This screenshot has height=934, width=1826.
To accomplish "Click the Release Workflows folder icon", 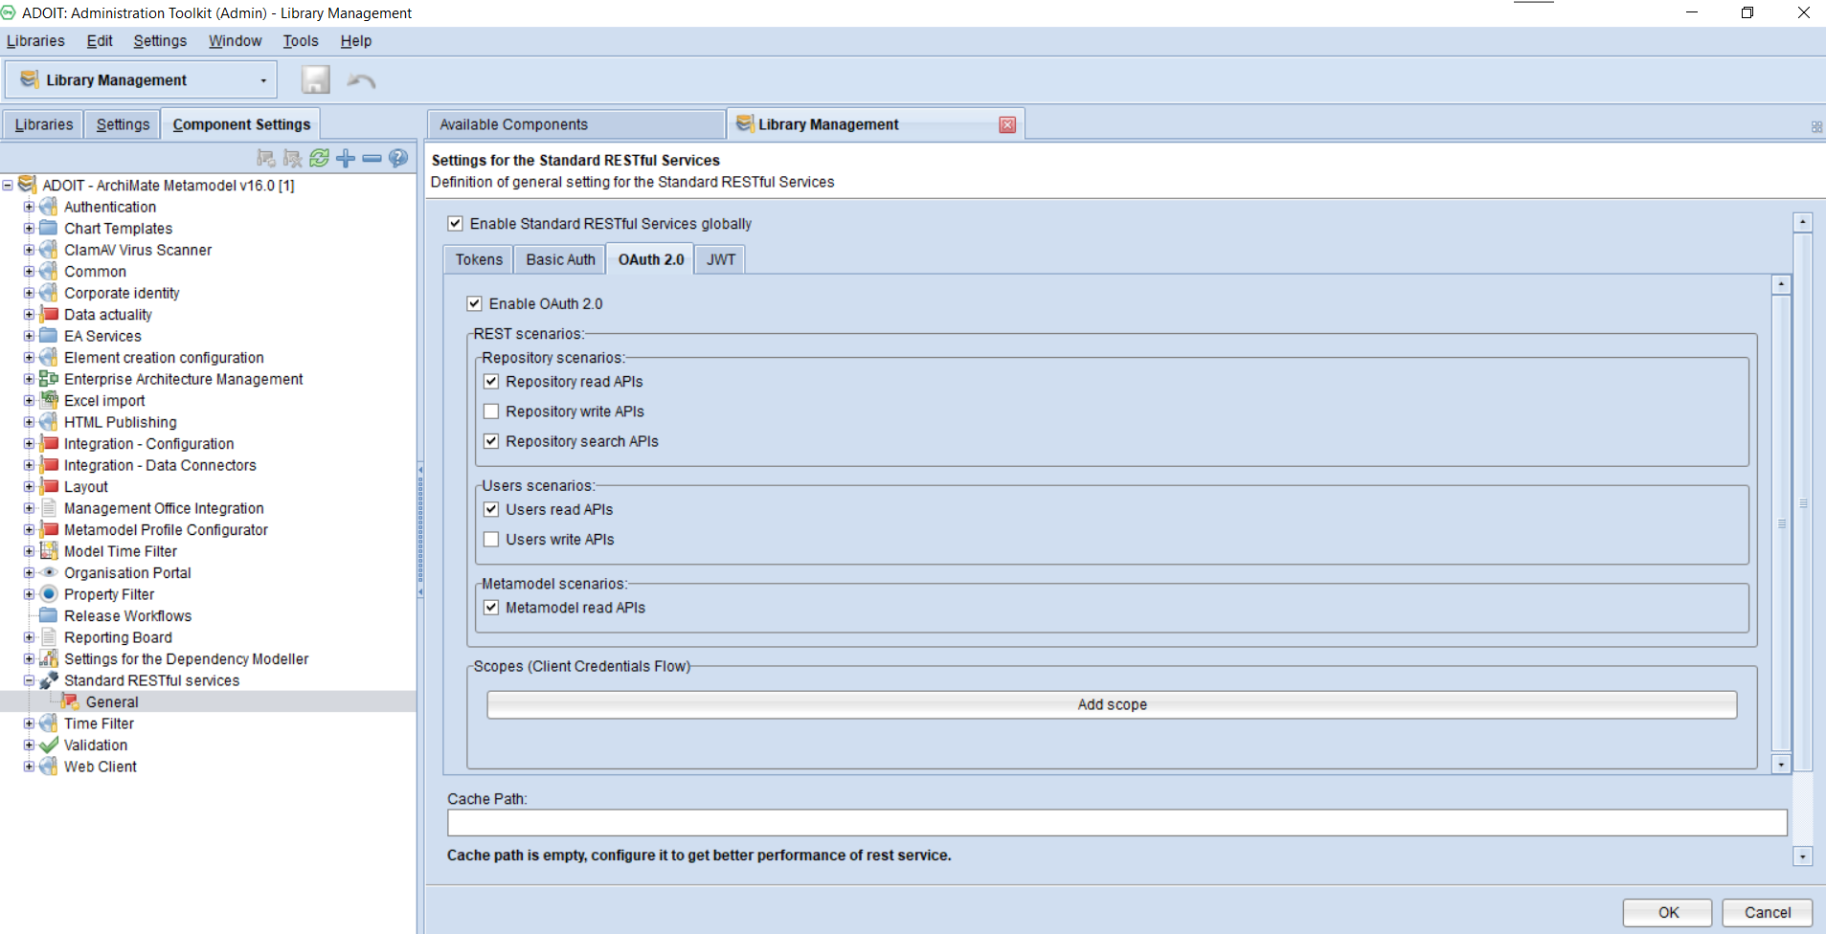I will 49,615.
